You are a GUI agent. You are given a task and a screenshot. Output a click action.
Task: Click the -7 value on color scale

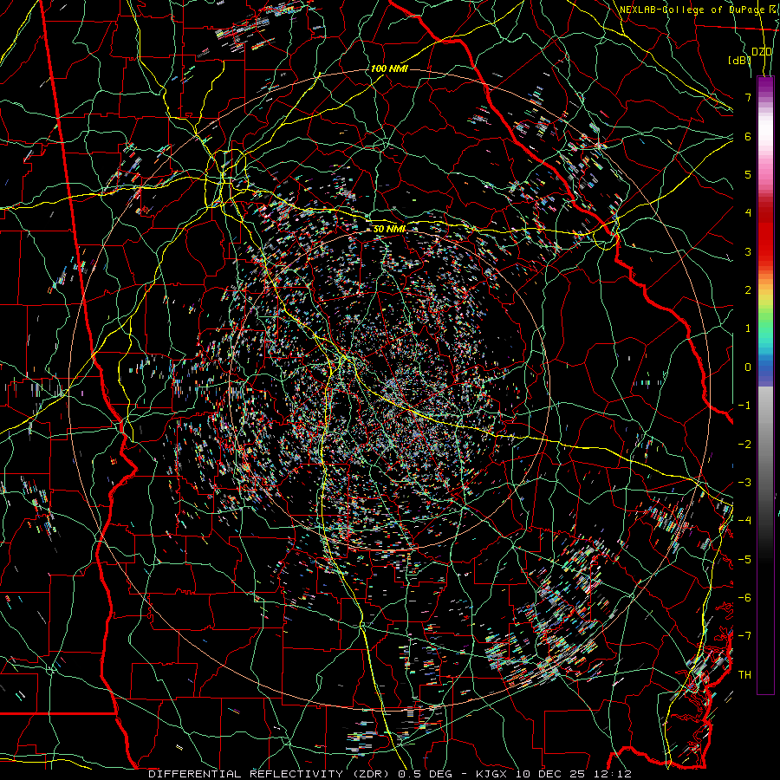(x=744, y=636)
